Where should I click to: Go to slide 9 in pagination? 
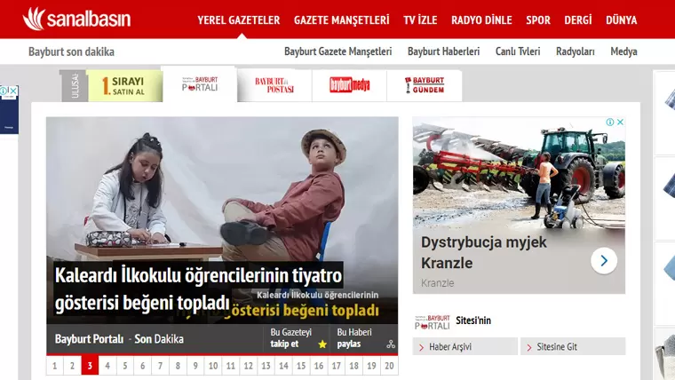click(x=195, y=366)
